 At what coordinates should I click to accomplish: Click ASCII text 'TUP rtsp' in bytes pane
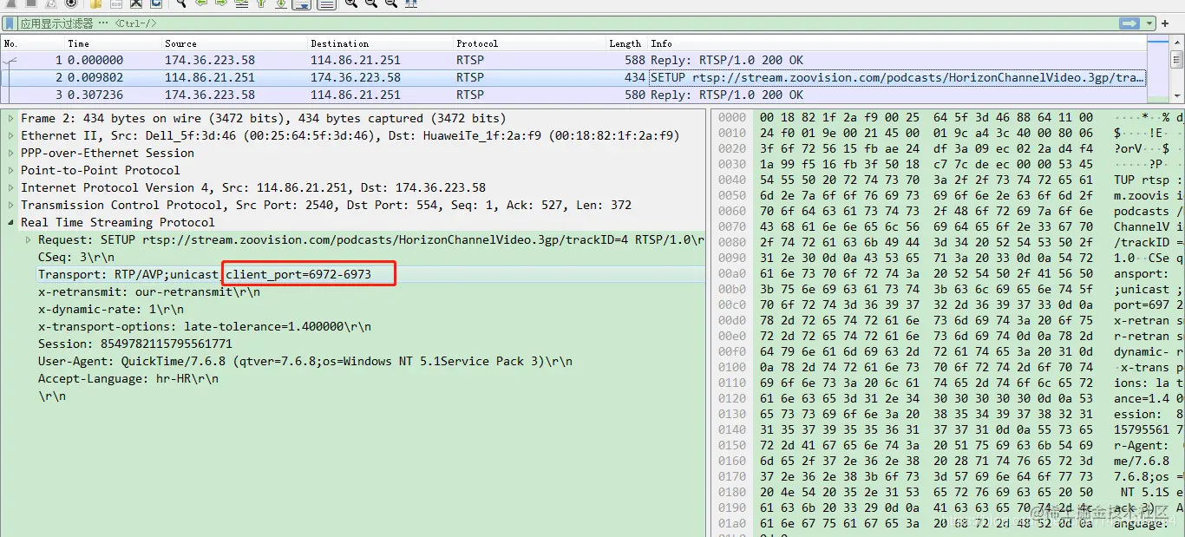(x=1142, y=180)
